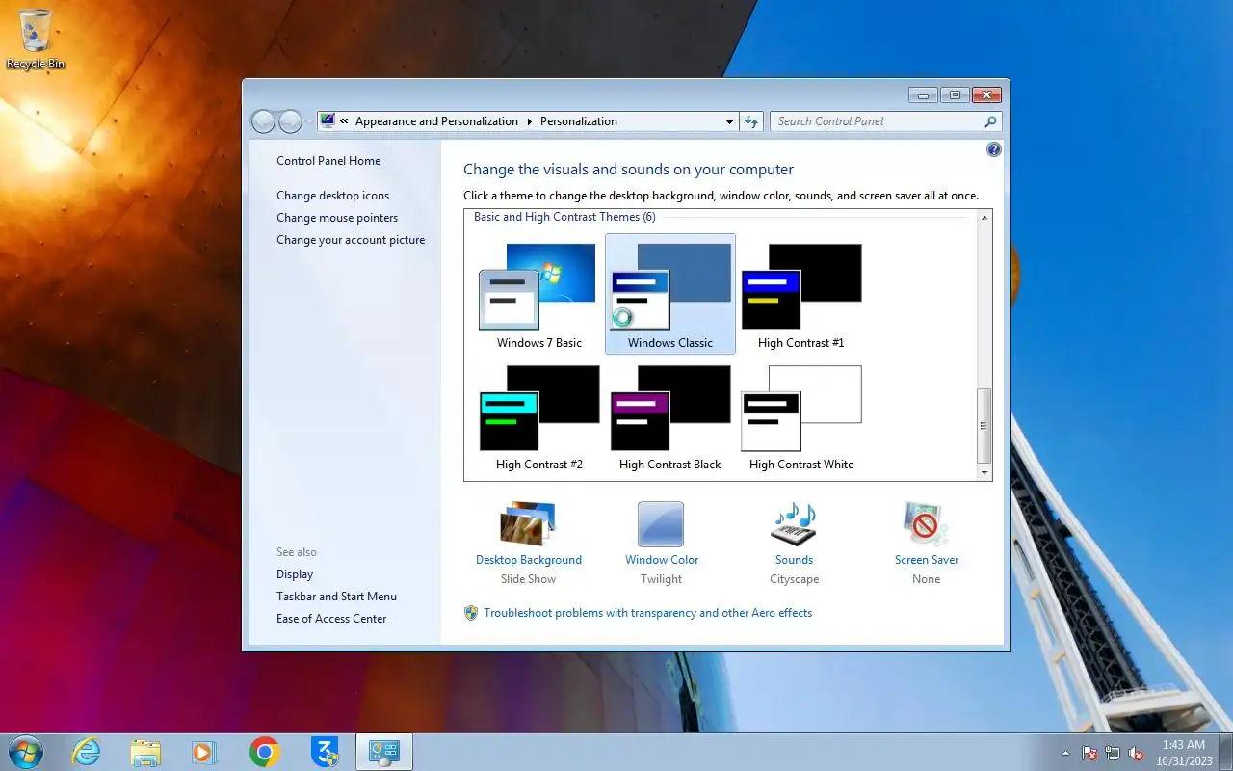This screenshot has height=771, width=1233.
Task: Click the help question mark icon
Action: [x=994, y=149]
